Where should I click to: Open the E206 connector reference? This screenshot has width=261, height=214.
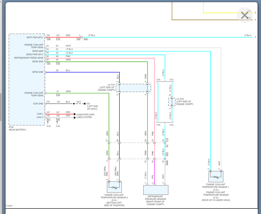click(x=167, y=163)
